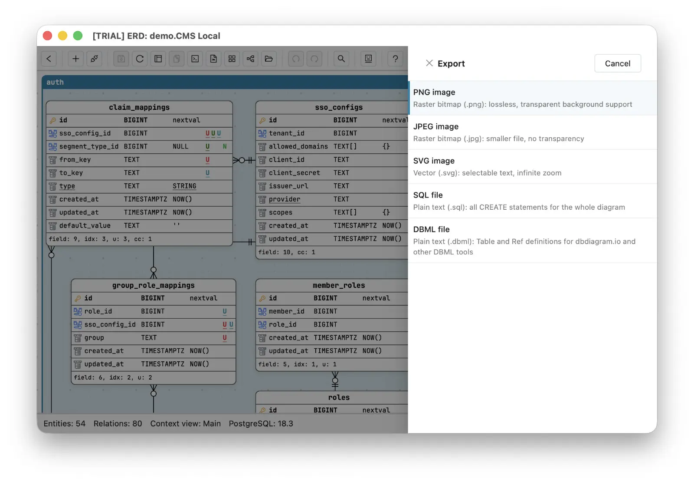The height and width of the screenshot is (482, 694).
Task: Click the connection plug toolbar icon
Action: point(94,59)
